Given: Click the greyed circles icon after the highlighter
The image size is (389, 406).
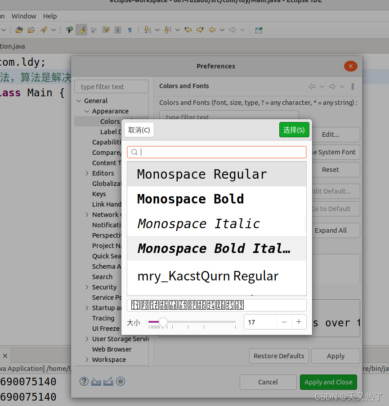Looking at the screenshot, I should click(x=94, y=30).
